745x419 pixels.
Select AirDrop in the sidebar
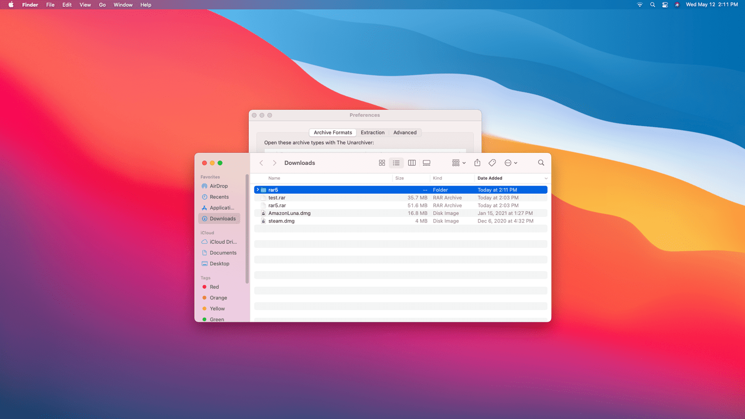pyautogui.click(x=219, y=186)
